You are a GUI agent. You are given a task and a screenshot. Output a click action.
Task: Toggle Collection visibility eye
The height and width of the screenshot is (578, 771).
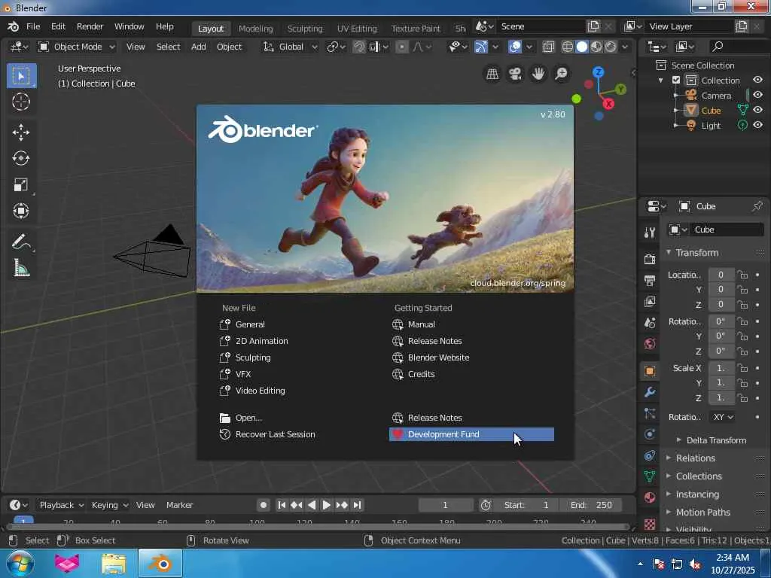pos(757,80)
